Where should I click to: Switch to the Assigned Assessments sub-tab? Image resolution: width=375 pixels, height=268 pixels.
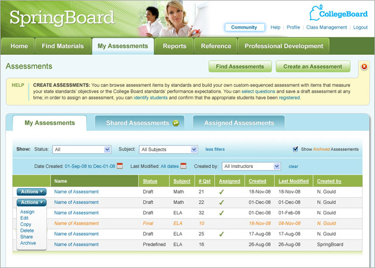click(239, 123)
